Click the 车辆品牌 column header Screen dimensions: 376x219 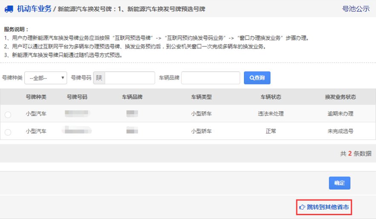(132, 97)
